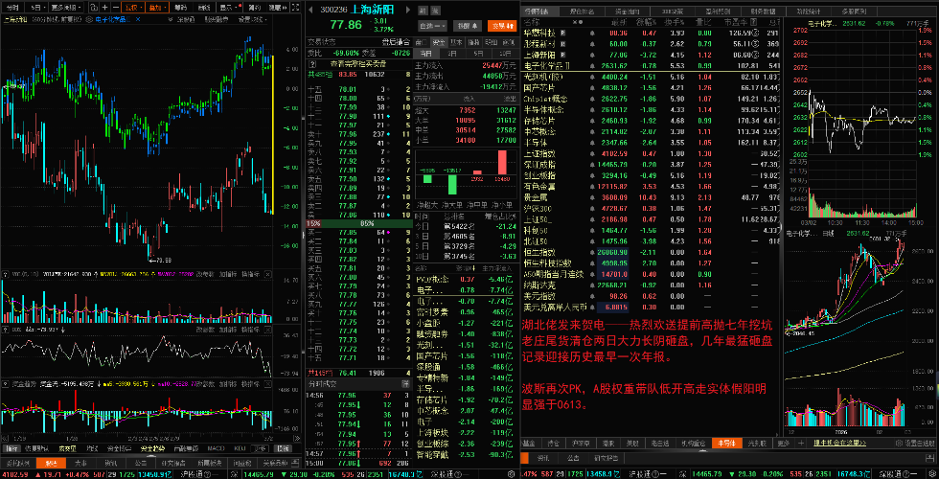Image resolution: width=939 pixels, height=479 pixels.
Task: Click bell alert icon for 贵金属 row
Action: pyautogui.click(x=592, y=197)
